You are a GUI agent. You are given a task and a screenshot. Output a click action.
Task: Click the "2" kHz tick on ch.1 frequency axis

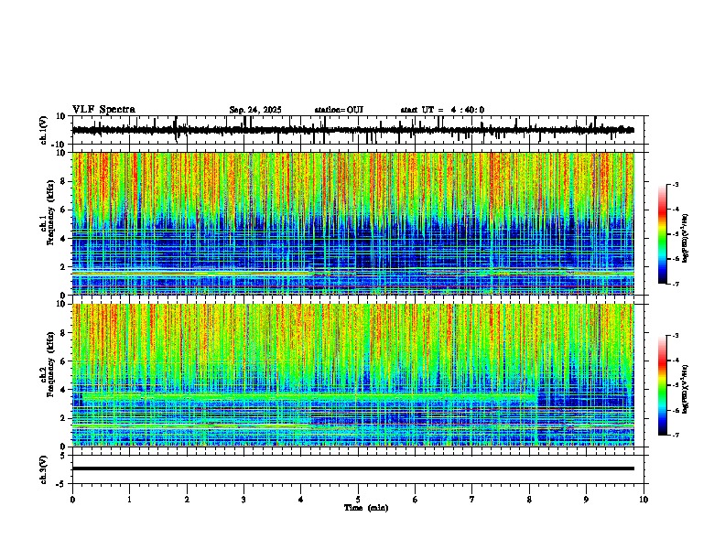63,267
